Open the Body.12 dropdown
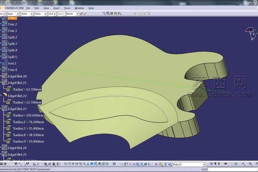Image resolution: width=258 pixels, height=172 pixels. tap(189, 164)
